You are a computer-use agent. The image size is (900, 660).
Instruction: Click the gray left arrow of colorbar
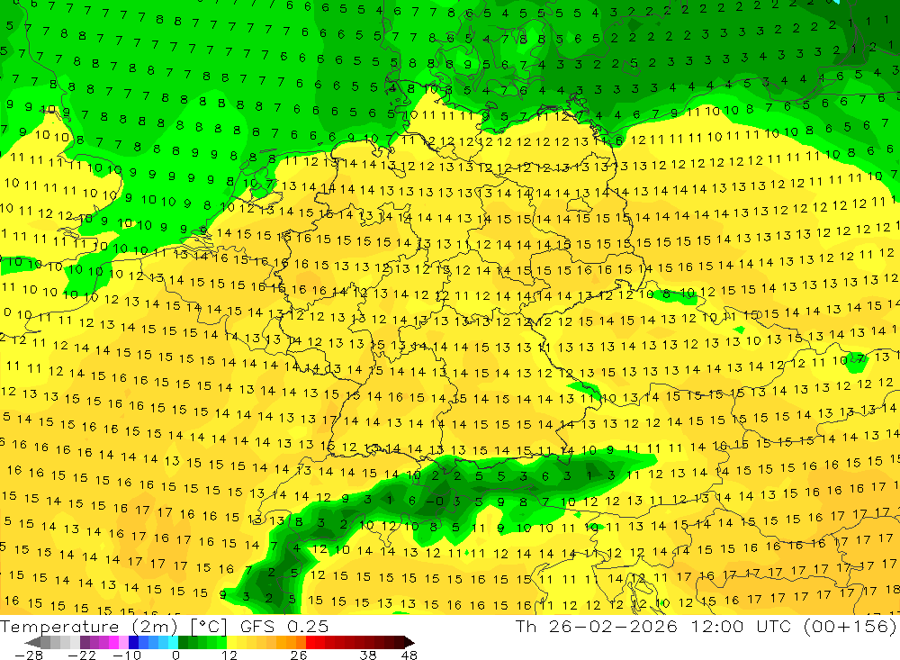coord(32,642)
